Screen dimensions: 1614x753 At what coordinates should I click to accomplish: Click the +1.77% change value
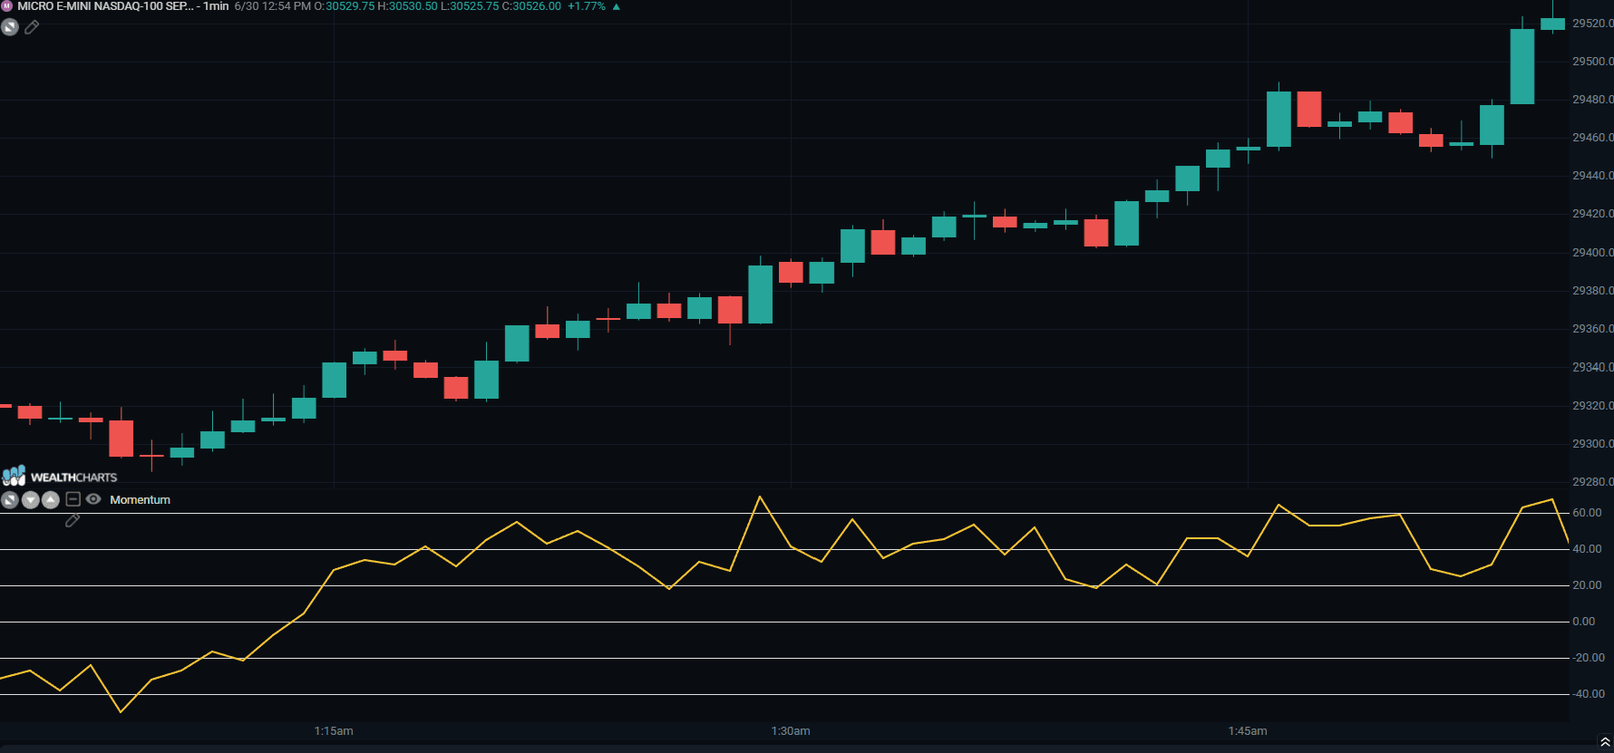click(587, 6)
